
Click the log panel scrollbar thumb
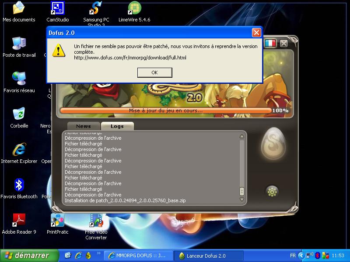point(242,191)
